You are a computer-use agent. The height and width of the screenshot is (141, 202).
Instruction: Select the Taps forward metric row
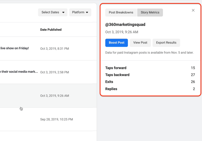click(x=150, y=68)
